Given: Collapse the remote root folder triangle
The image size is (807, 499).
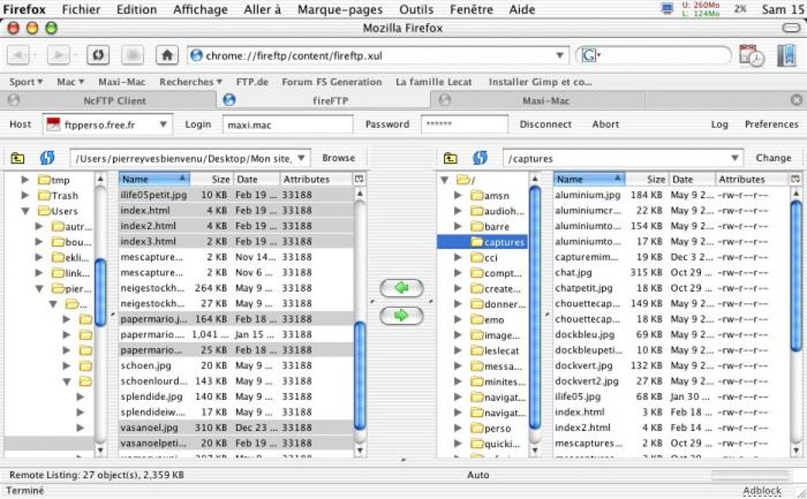Looking at the screenshot, I should 445,180.
